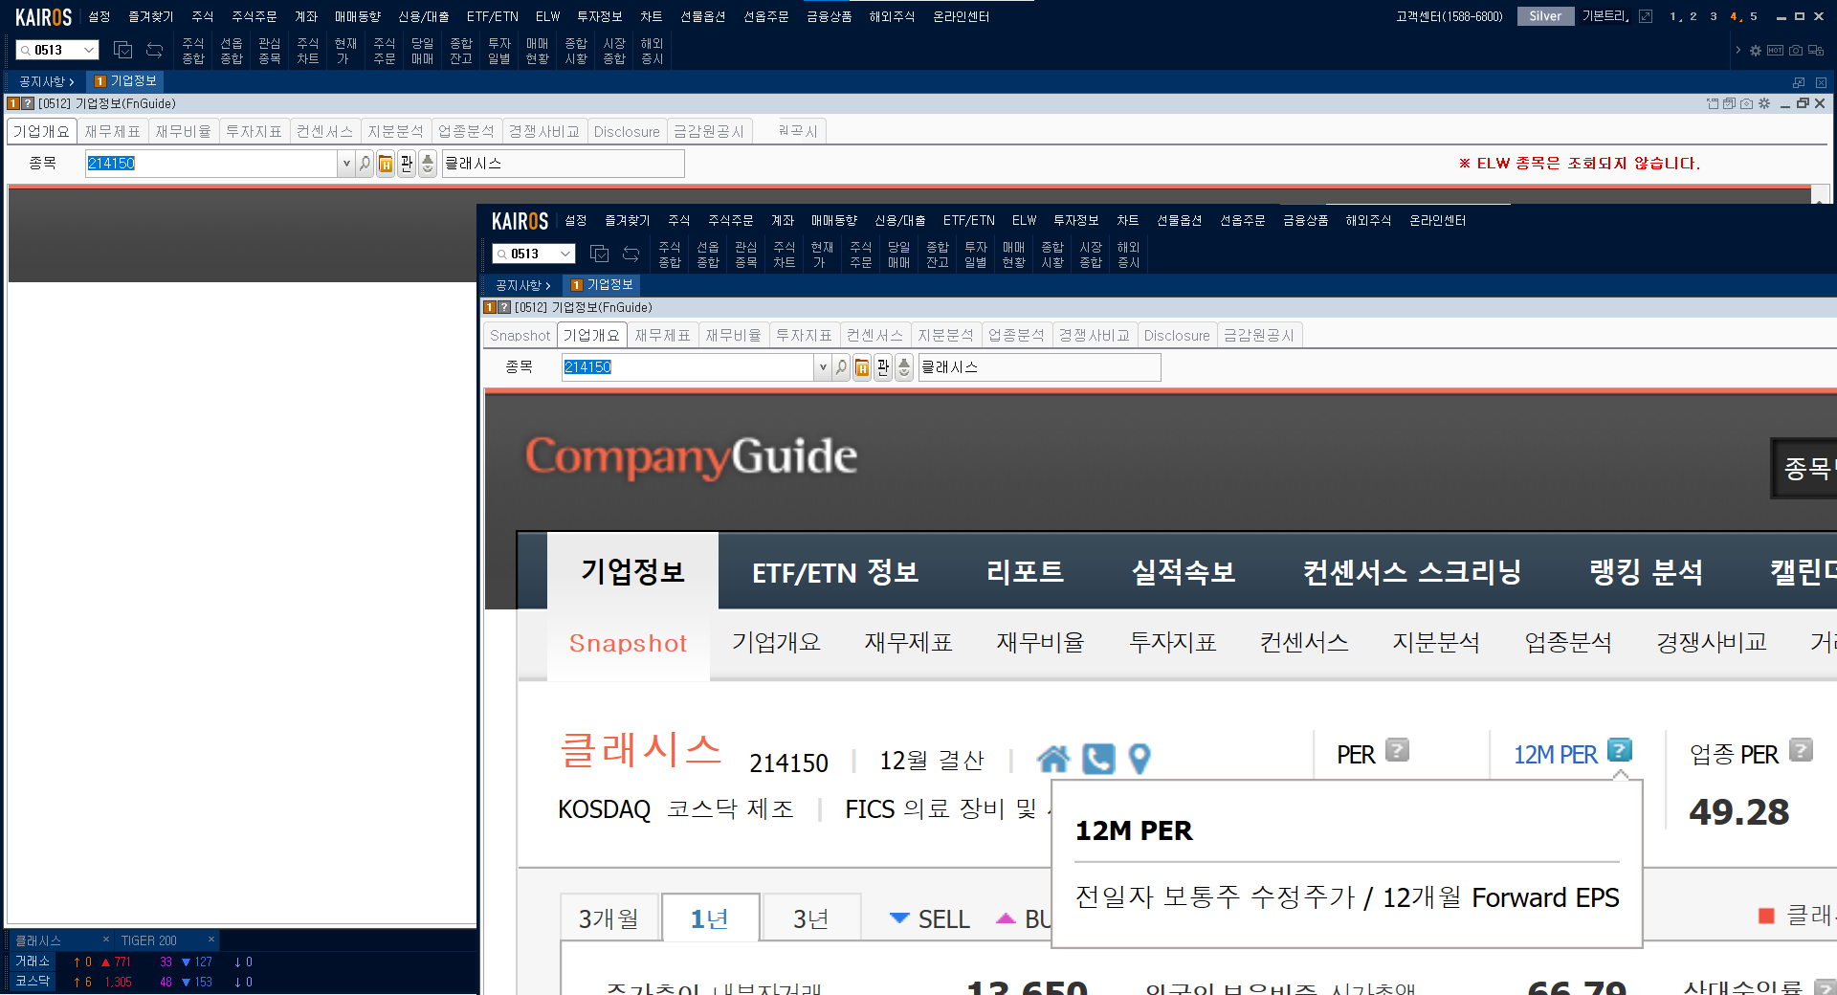The height and width of the screenshot is (995, 1837).
Task: Expand the chevron left of the top-right gear
Action: pyautogui.click(x=1737, y=51)
